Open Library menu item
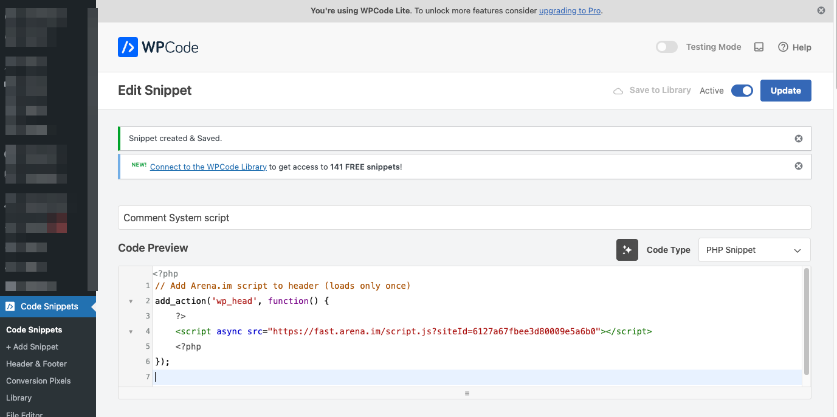This screenshot has width=837, height=417. pyautogui.click(x=19, y=398)
